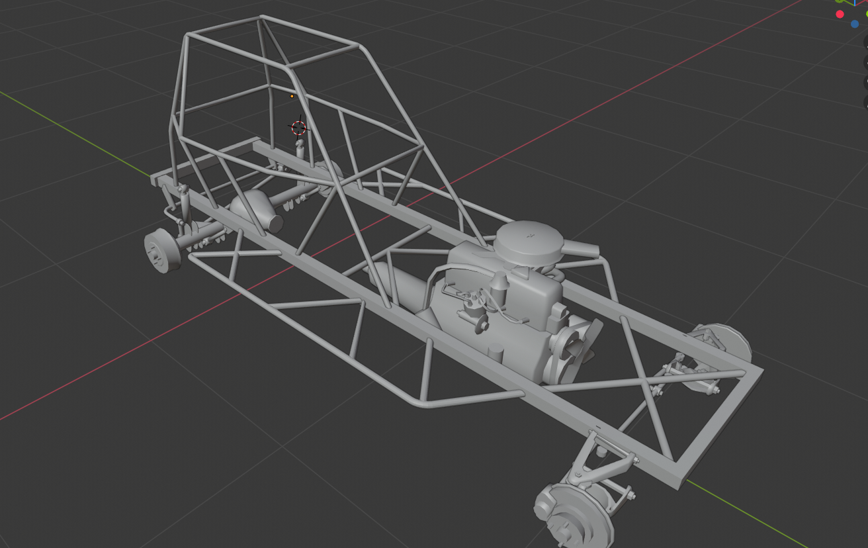868x548 pixels.
Task: Click the orange object origin dot
Action: [292, 96]
